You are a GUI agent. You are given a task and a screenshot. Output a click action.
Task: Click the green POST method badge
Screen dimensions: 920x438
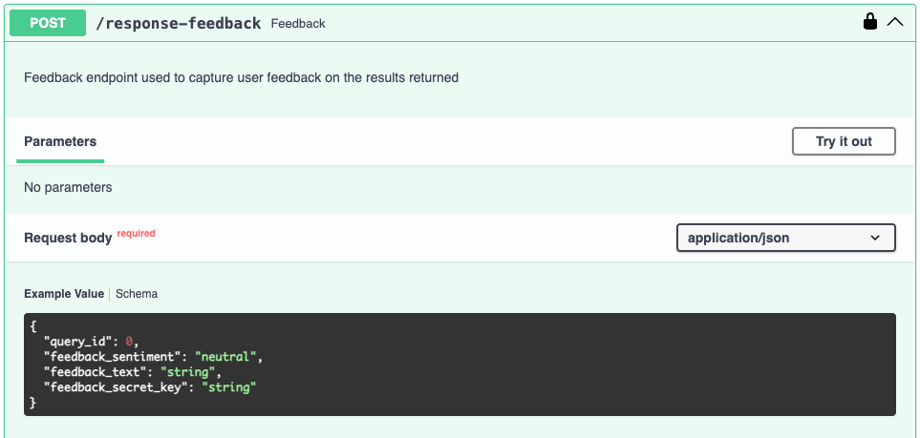48,22
